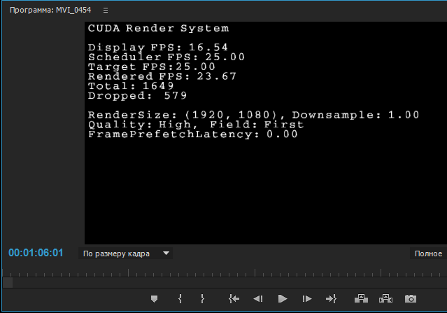447x313 pixels.
Task: Mark In point with brace button
Action: (180, 299)
